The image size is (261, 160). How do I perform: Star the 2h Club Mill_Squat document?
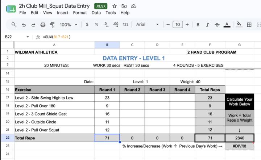[114, 6]
